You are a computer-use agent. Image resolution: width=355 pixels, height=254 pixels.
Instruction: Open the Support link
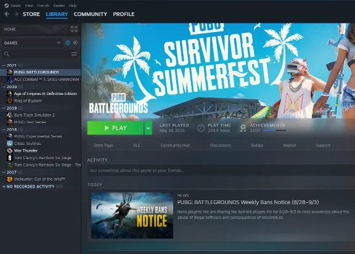[x=323, y=145]
